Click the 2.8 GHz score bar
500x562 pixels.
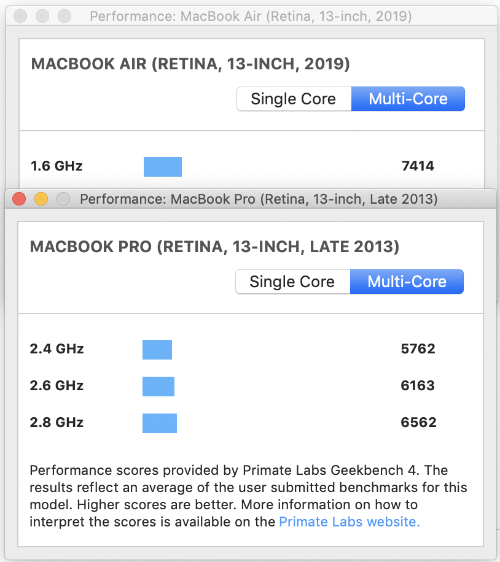pyautogui.click(x=160, y=423)
